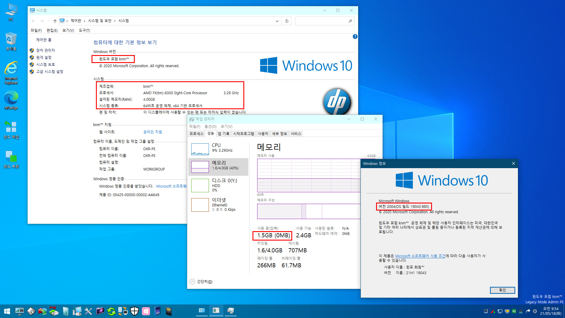Refresh the System window address bar
The image size is (565, 318).
coord(287,21)
